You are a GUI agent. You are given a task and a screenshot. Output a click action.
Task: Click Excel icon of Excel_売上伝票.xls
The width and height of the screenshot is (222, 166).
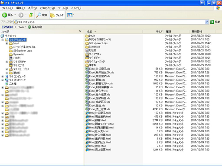coord(87,109)
